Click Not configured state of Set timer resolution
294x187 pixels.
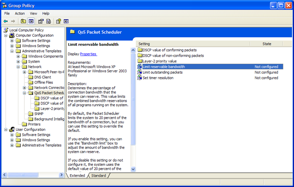tap(266, 78)
